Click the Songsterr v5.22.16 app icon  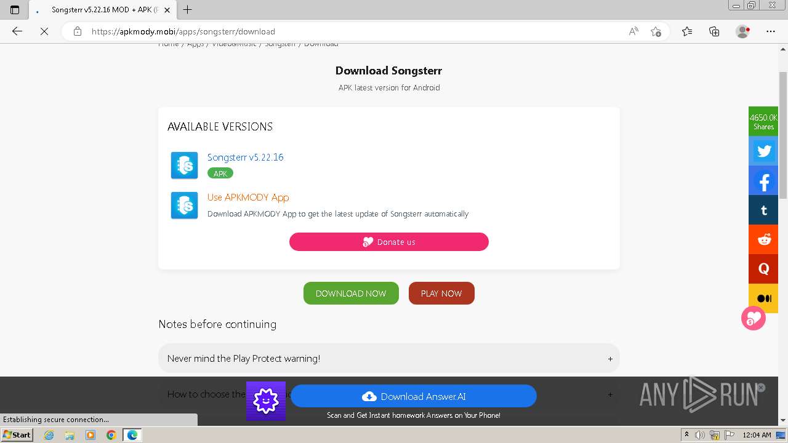(184, 165)
